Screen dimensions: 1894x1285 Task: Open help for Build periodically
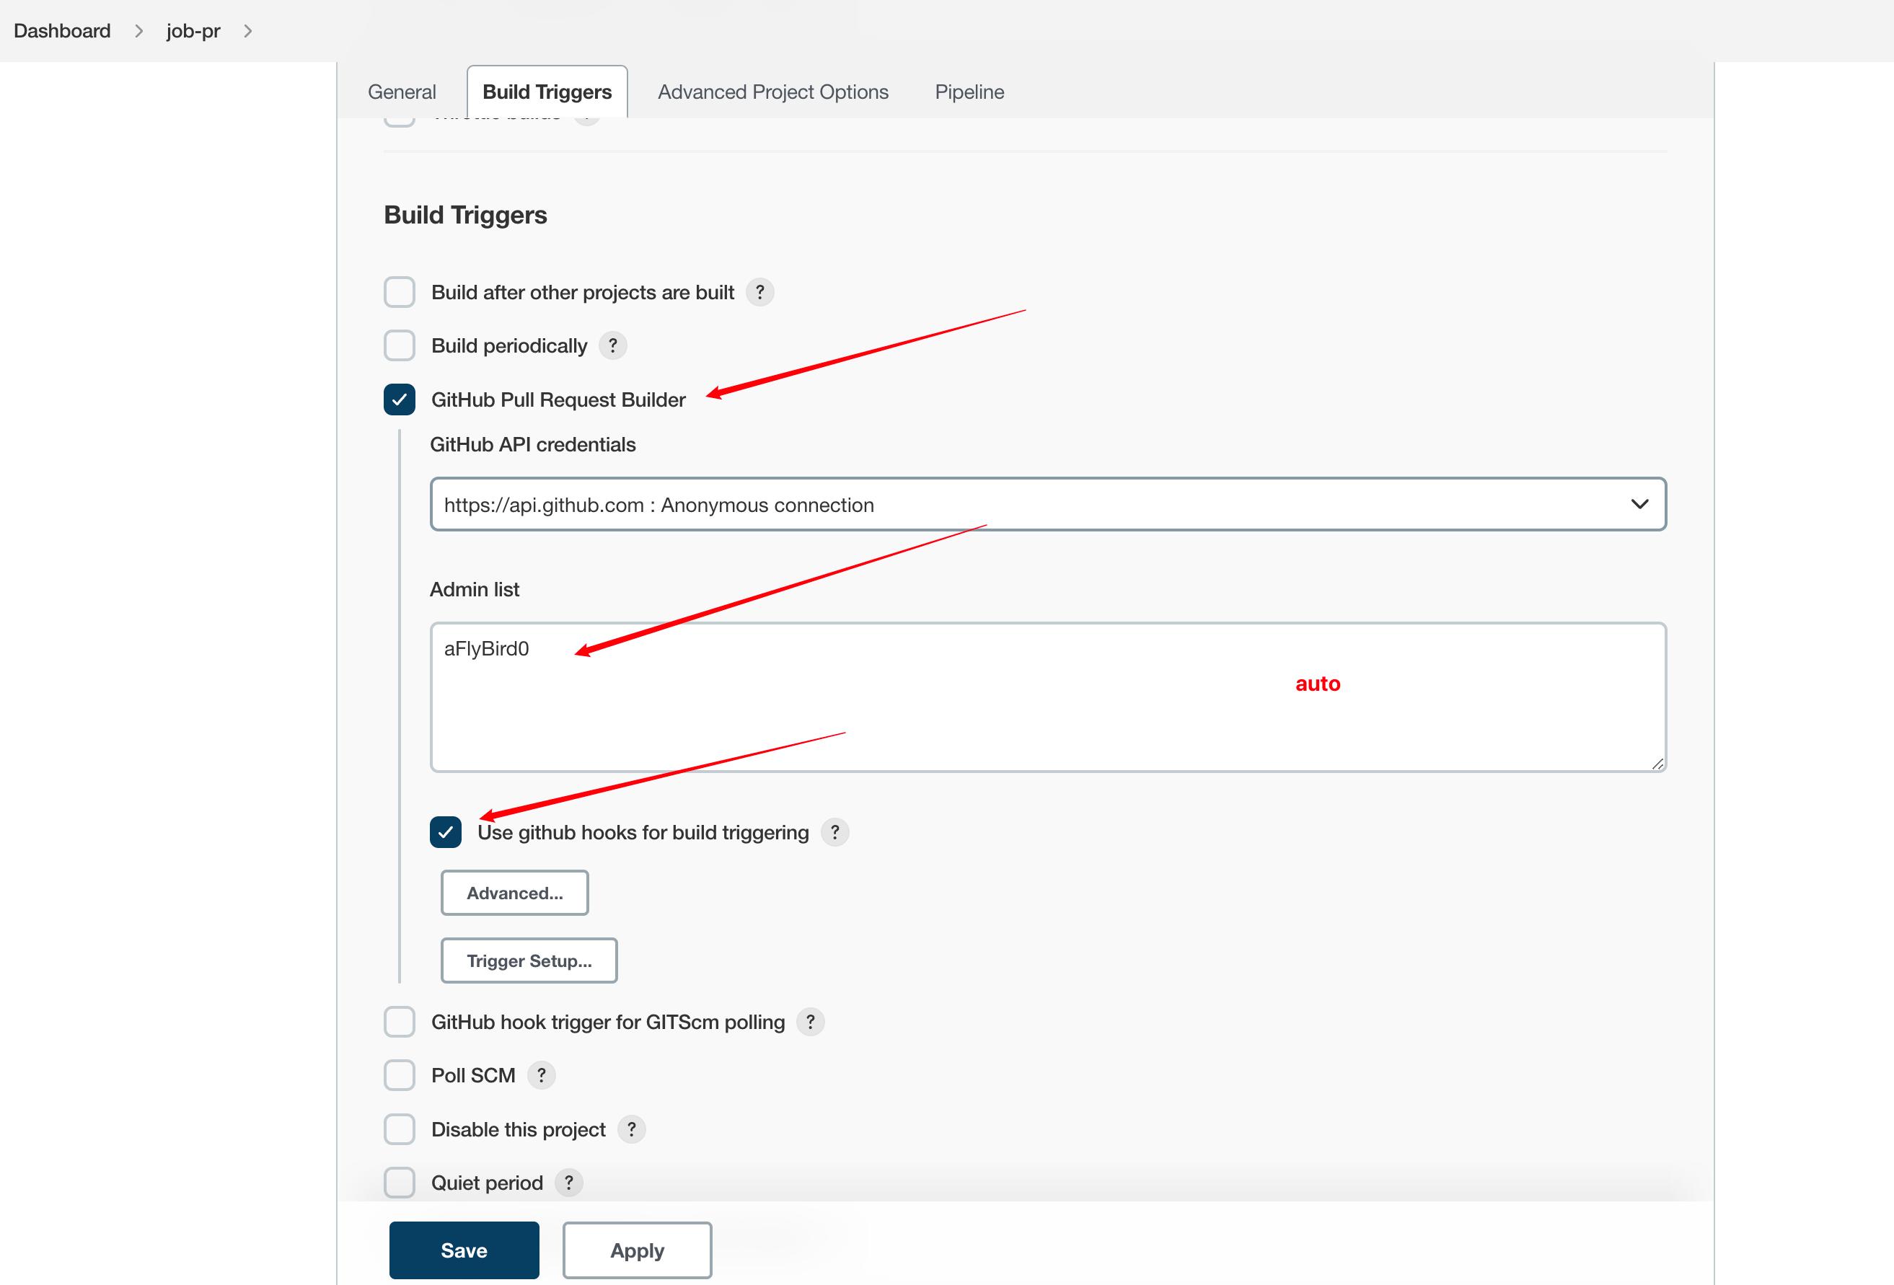(612, 345)
